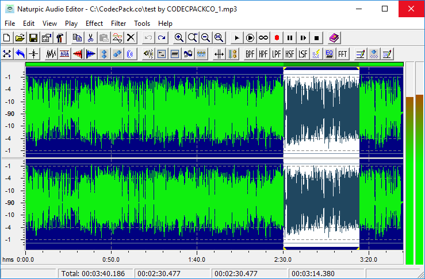The image size is (425, 279).
Task: Click the play/pause bar-triangle button
Action: click(303, 38)
